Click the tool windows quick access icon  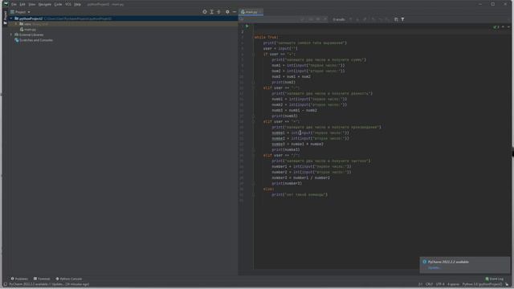tap(5, 284)
